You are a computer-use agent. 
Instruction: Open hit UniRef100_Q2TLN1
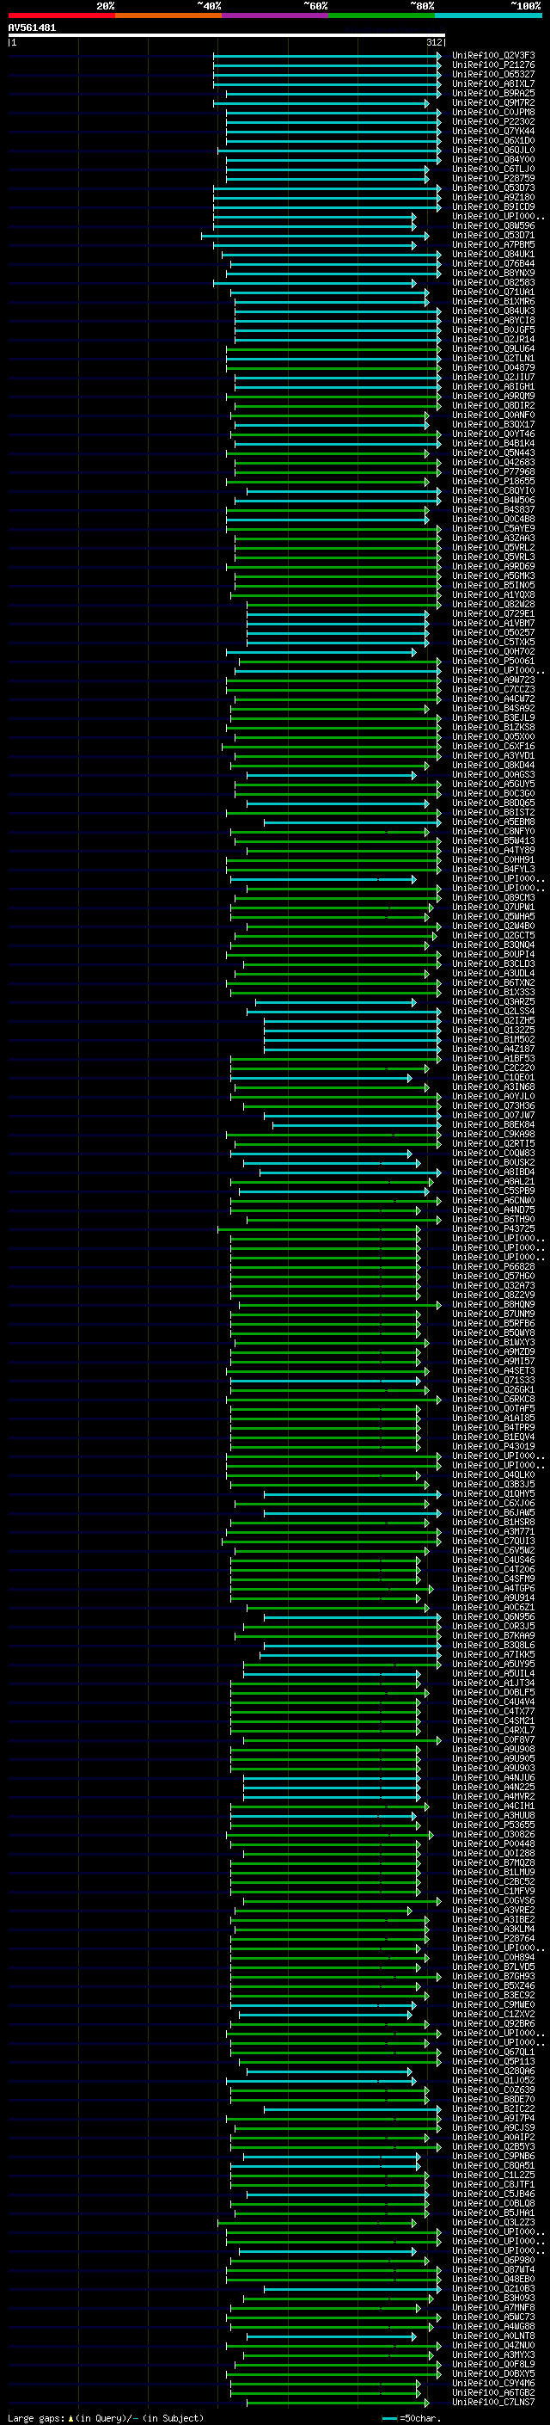click(x=493, y=358)
